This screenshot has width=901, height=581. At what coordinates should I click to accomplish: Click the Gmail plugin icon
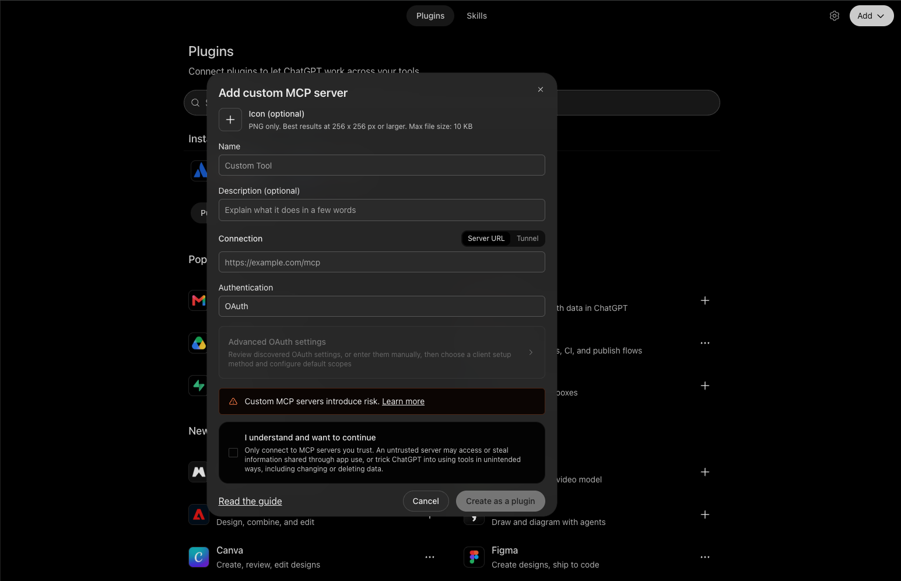click(198, 300)
